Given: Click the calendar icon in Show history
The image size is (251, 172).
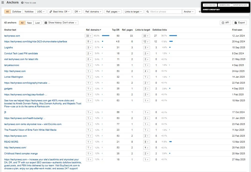Looking at the screenshot, I should (x=46, y=23).
